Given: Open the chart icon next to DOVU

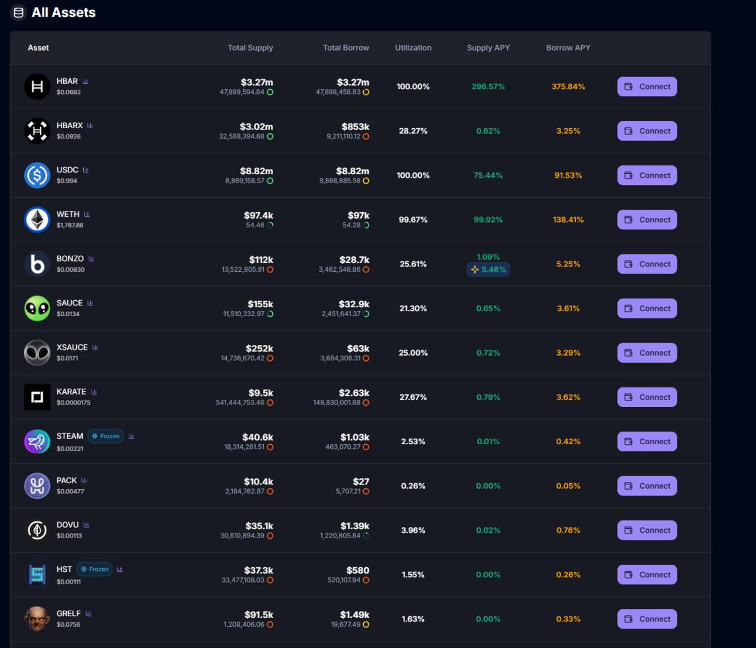Looking at the screenshot, I should (86, 525).
